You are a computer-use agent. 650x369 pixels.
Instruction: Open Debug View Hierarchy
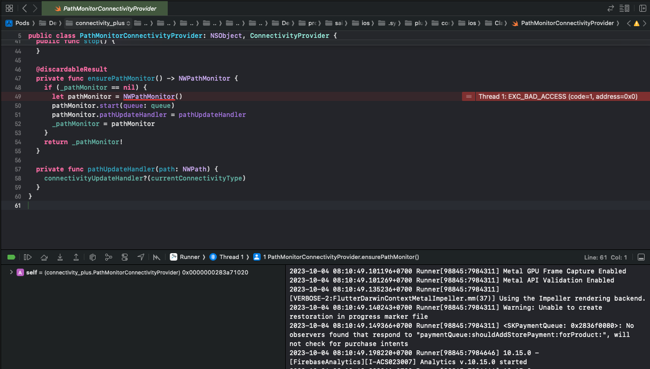pyautogui.click(x=92, y=257)
